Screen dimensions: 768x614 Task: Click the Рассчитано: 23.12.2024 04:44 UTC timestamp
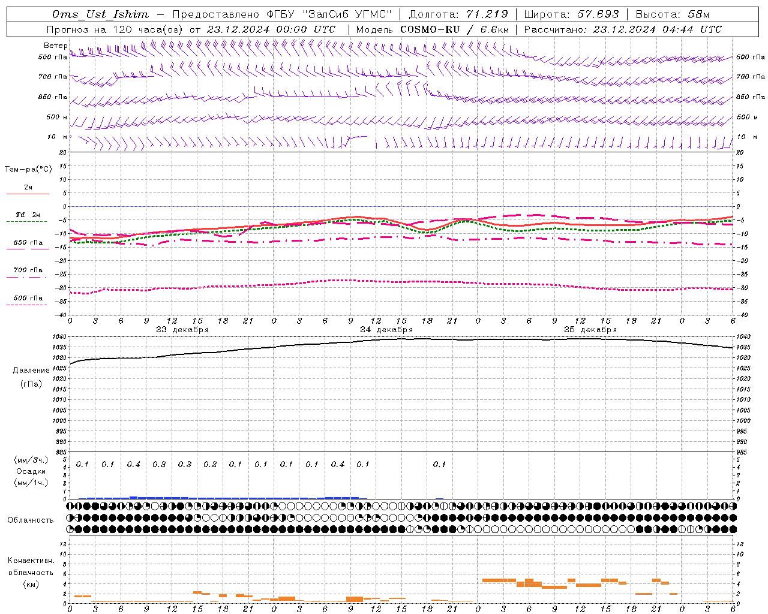[623, 29]
